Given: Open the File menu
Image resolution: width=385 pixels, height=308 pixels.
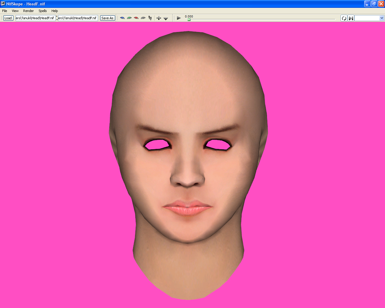Looking at the screenshot, I should click(5, 11).
